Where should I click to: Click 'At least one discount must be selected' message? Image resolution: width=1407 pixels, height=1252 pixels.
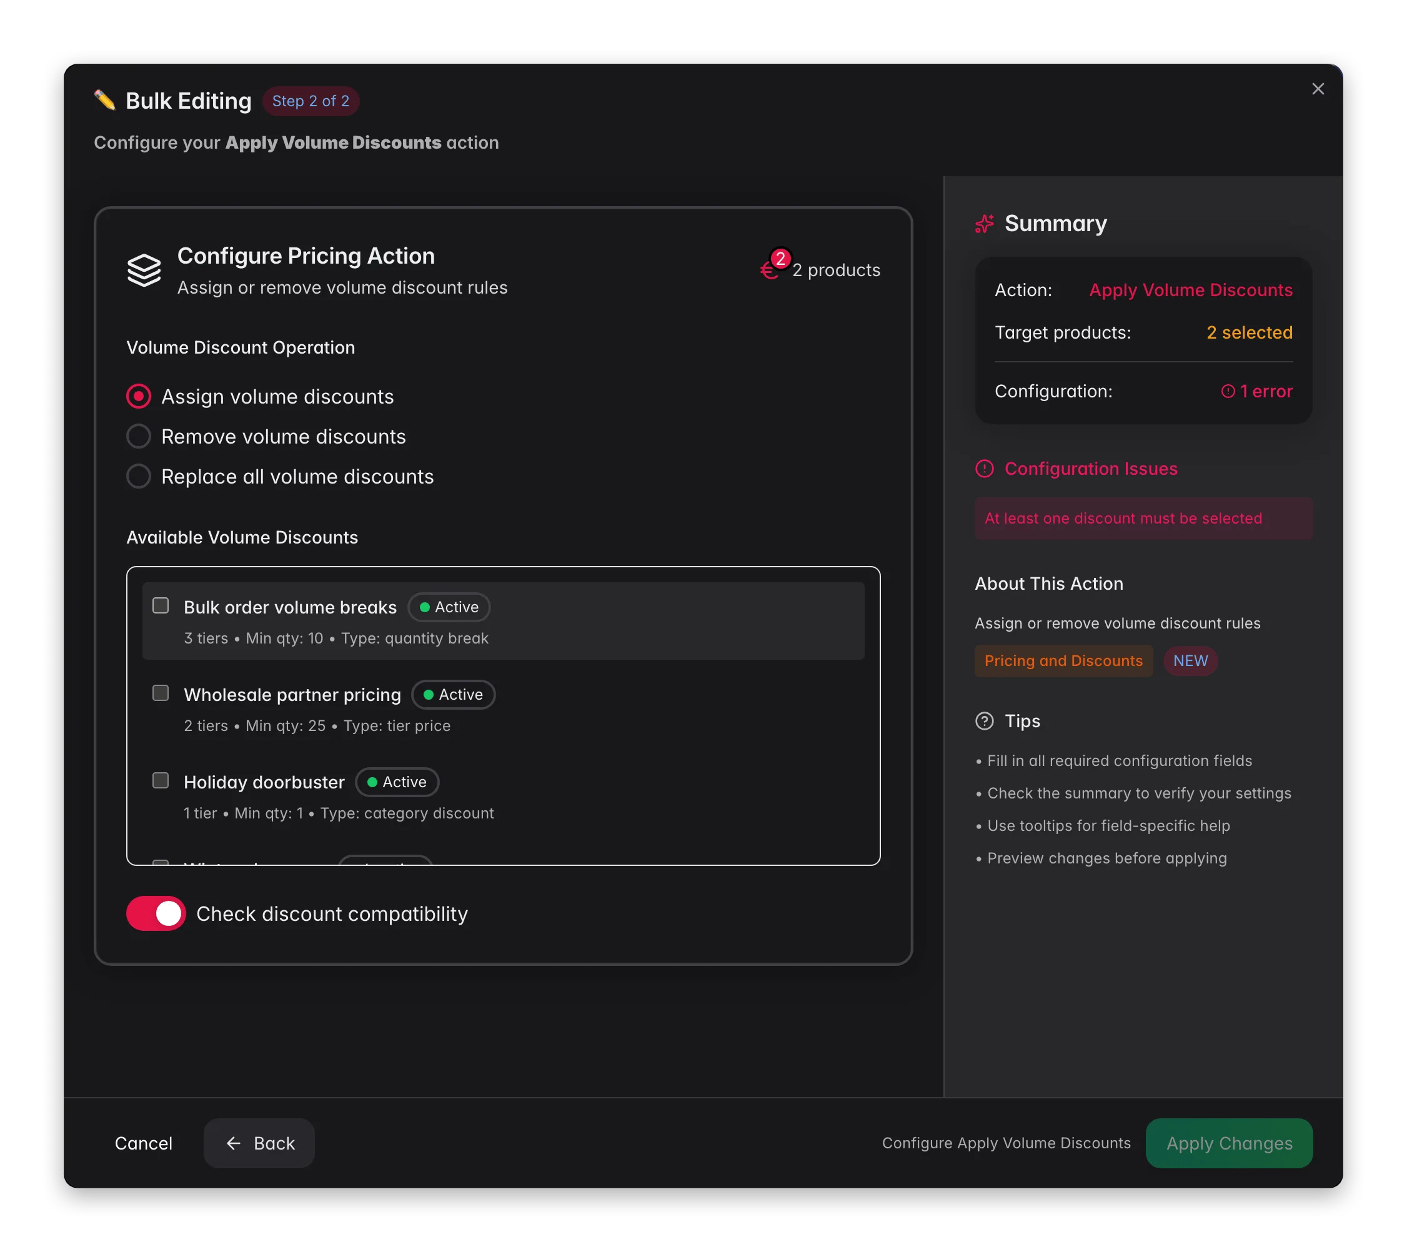(1143, 519)
